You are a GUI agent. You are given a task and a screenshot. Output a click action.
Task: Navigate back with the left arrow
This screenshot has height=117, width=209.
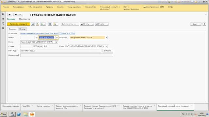(16, 15)
